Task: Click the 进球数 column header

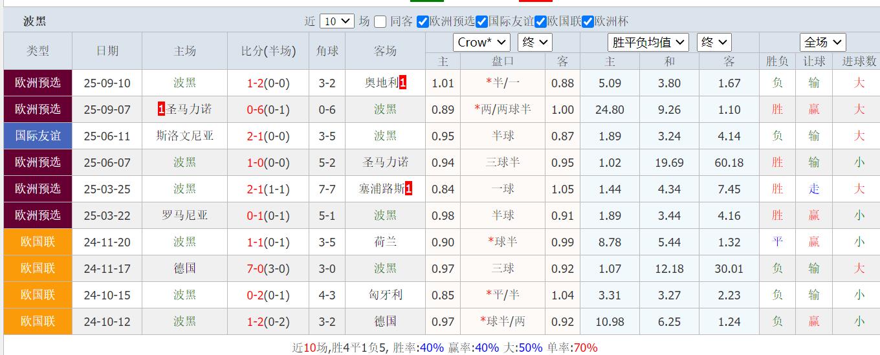Action: coord(859,61)
